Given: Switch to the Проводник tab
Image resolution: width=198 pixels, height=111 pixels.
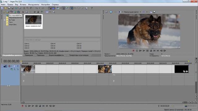Looking at the screenshot, I should 29,55.
